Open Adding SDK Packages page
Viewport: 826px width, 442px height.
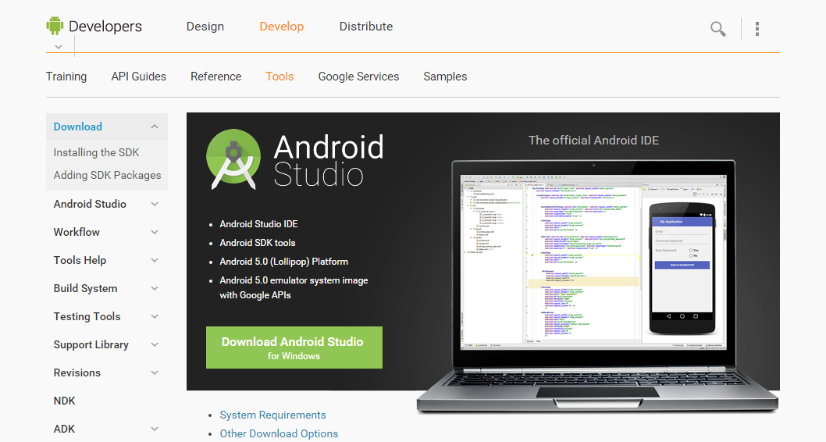click(x=108, y=176)
